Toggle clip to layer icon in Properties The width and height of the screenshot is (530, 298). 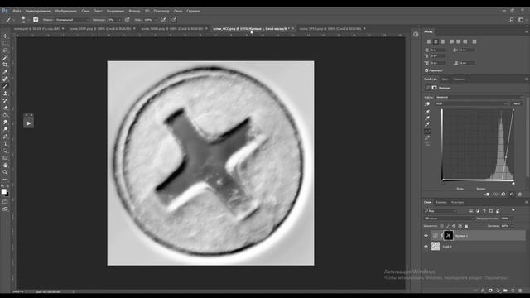[487, 195]
